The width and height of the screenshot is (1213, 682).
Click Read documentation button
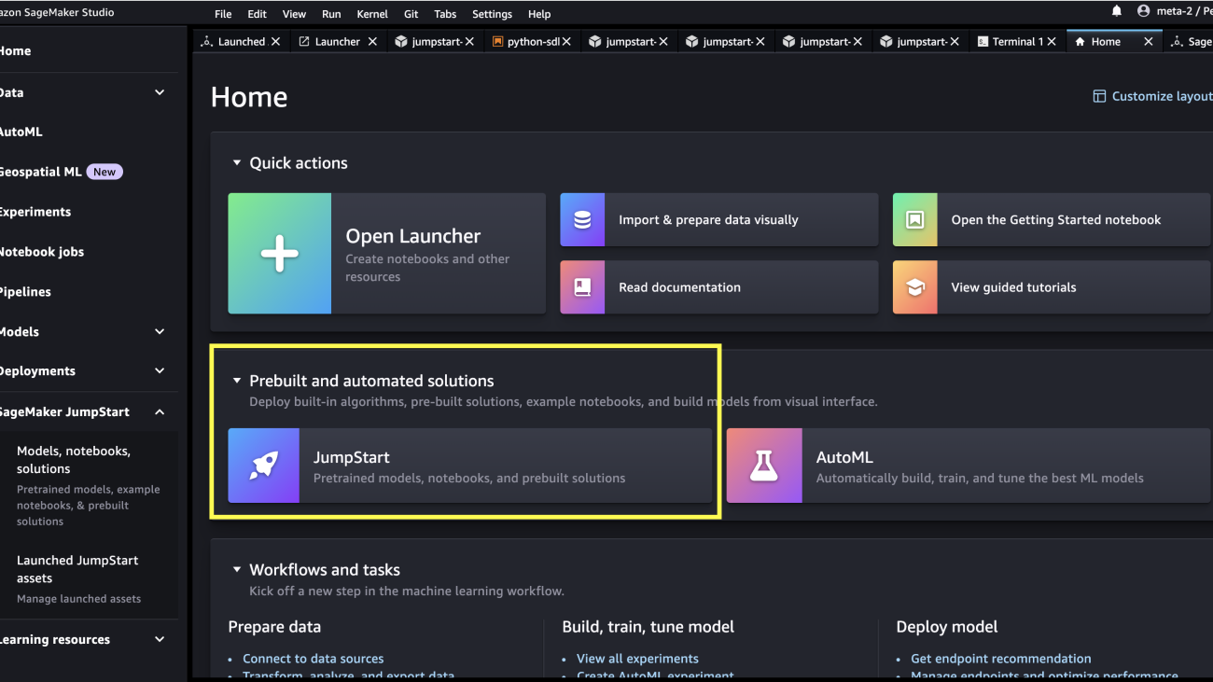pos(719,287)
